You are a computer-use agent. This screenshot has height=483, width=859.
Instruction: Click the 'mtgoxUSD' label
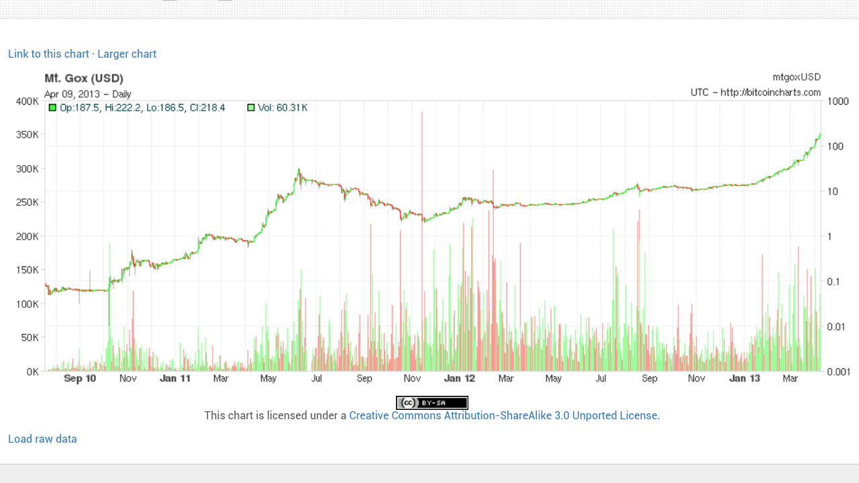pos(797,77)
